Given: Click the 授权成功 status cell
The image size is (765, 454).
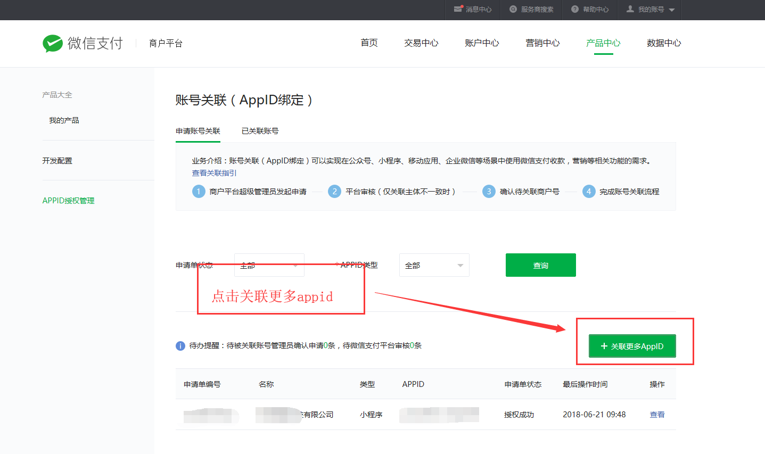Looking at the screenshot, I should coord(519,415).
